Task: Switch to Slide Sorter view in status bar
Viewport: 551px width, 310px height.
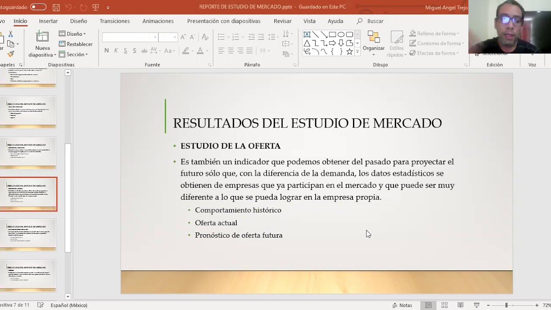Action: pyautogui.click(x=445, y=305)
